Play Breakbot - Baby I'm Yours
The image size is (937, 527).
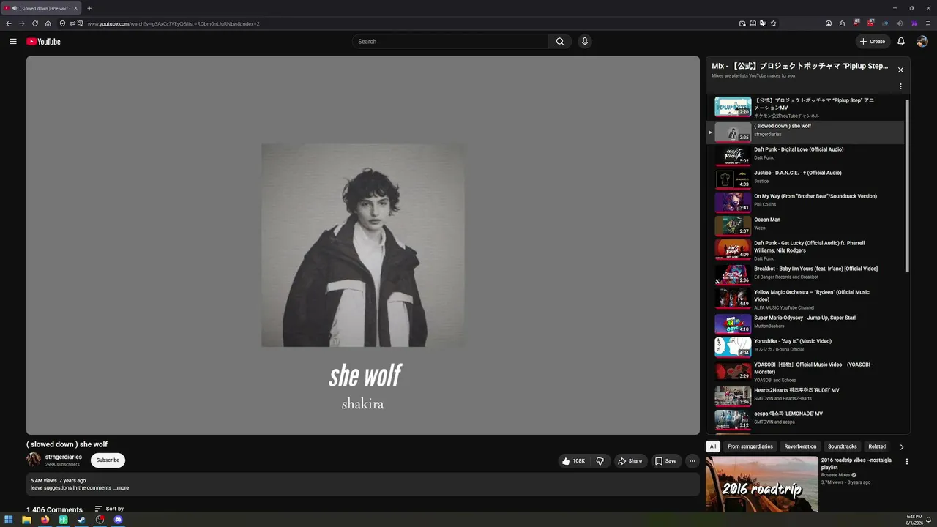point(805,274)
